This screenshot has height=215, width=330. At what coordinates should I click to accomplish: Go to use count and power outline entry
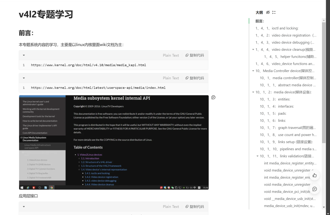288,135
